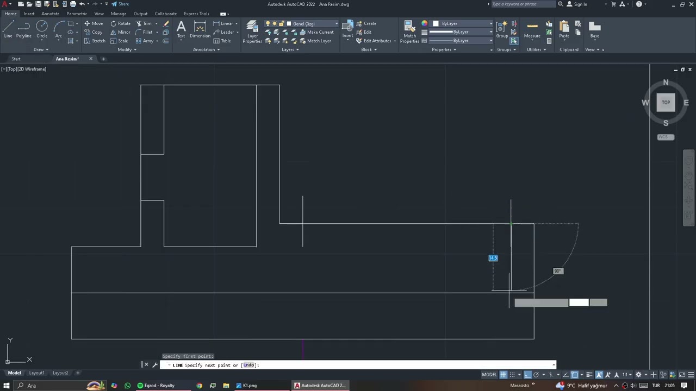
Task: Toggle group selection icon in the Groups panel
Action: pos(514,41)
